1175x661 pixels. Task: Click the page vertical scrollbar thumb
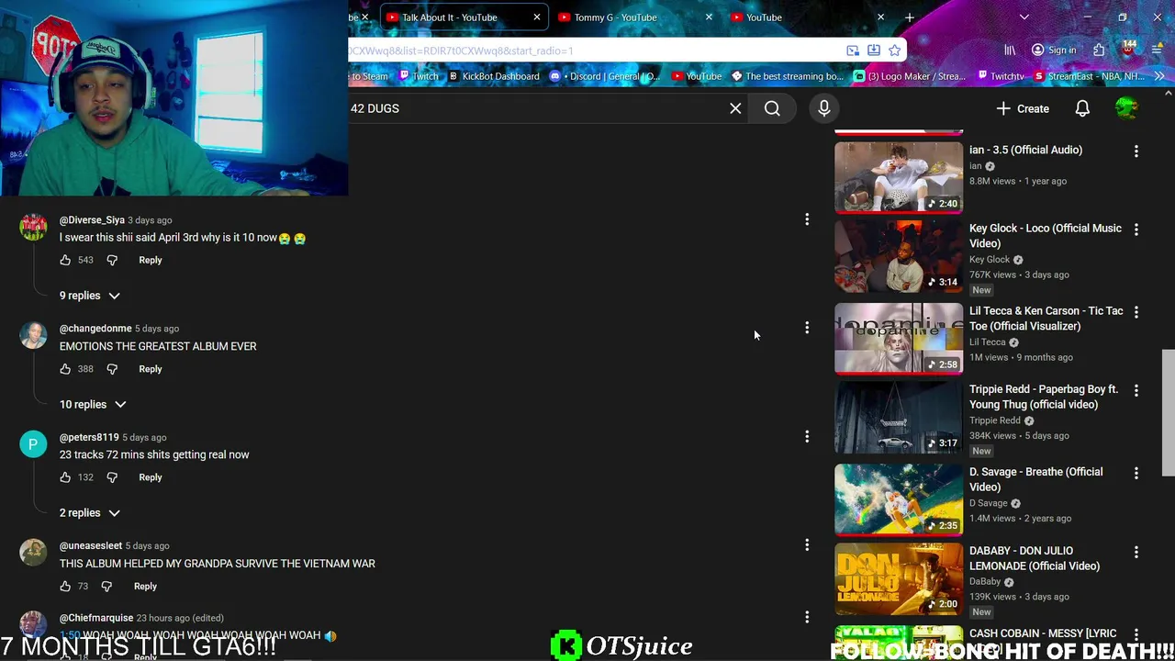[1168, 413]
